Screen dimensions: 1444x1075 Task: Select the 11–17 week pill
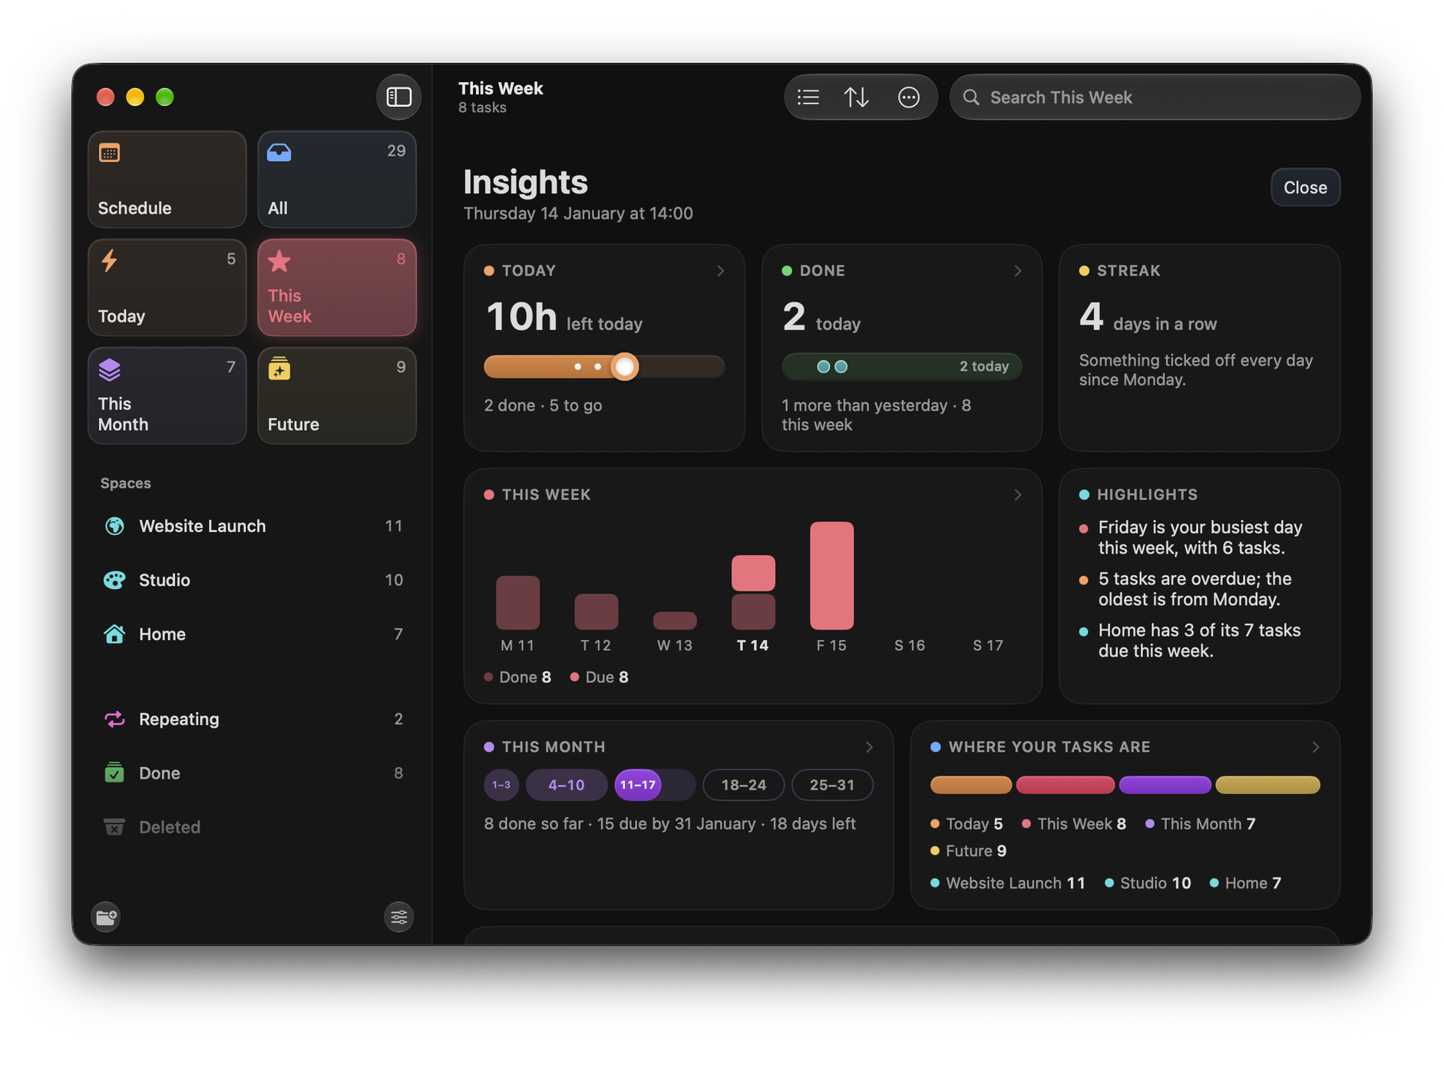[x=655, y=785]
